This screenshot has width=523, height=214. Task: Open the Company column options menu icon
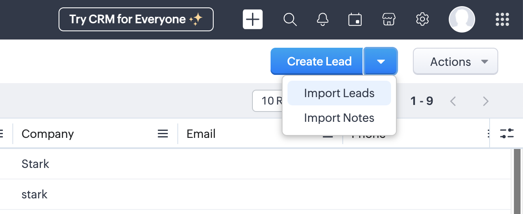pyautogui.click(x=163, y=133)
